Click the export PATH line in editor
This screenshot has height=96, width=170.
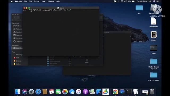[x=47, y=10]
